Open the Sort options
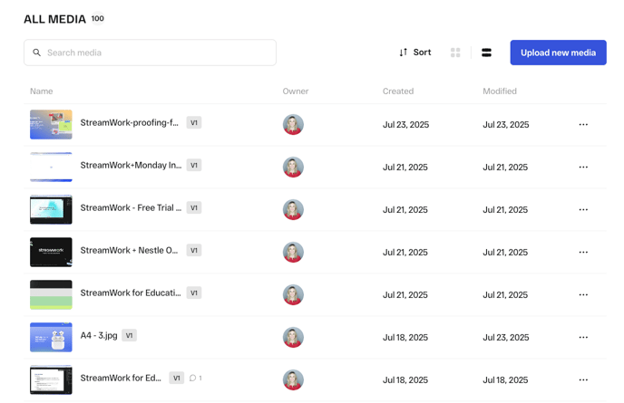 (415, 53)
